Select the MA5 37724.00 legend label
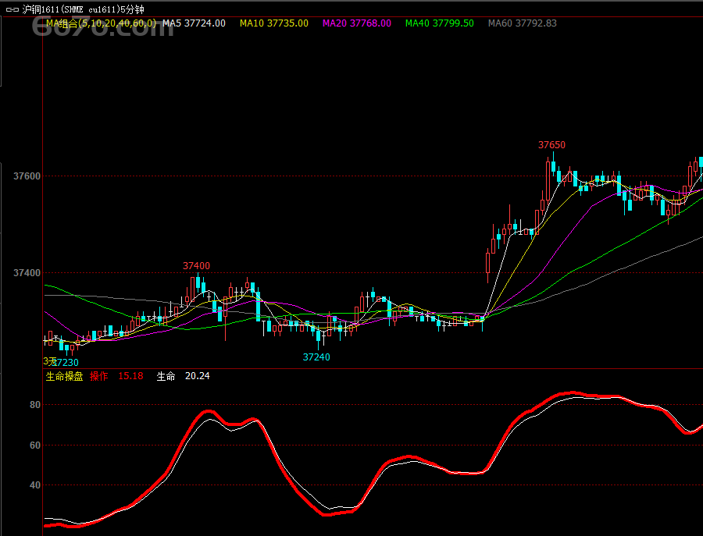Screen dimensions: 703x536 tap(194, 23)
